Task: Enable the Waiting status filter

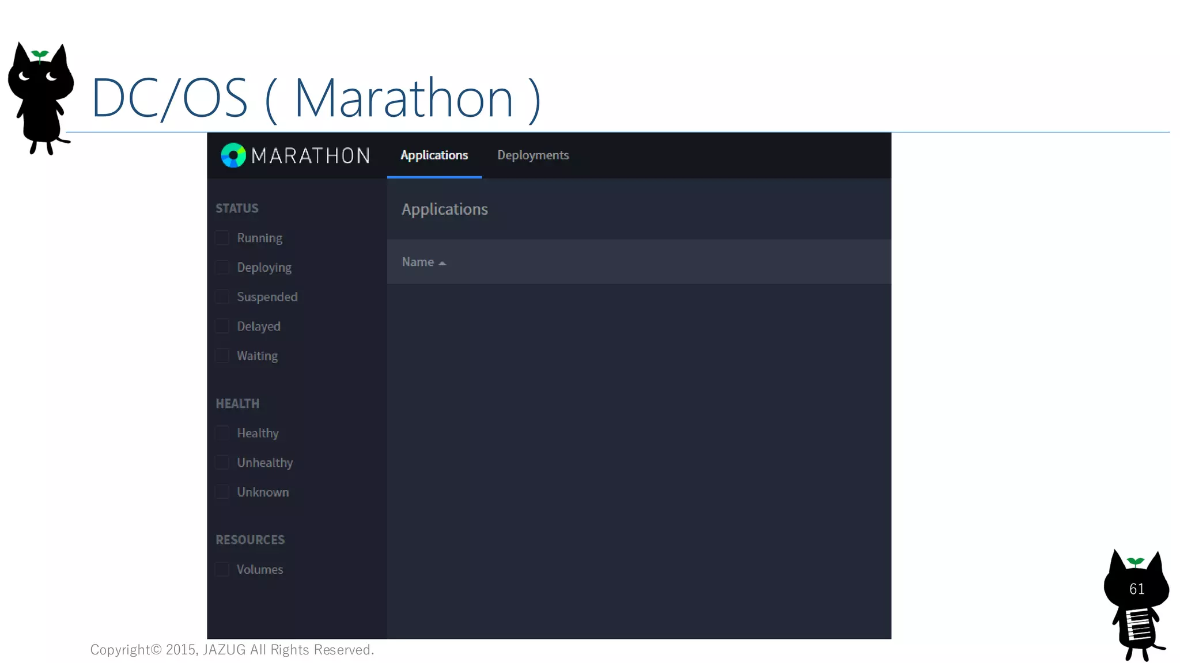Action: 222,356
